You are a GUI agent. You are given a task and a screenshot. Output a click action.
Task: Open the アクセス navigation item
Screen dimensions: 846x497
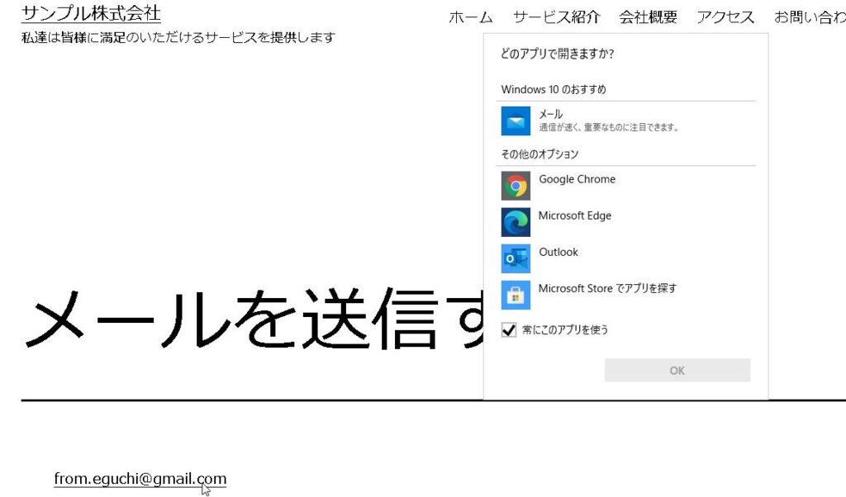[725, 17]
